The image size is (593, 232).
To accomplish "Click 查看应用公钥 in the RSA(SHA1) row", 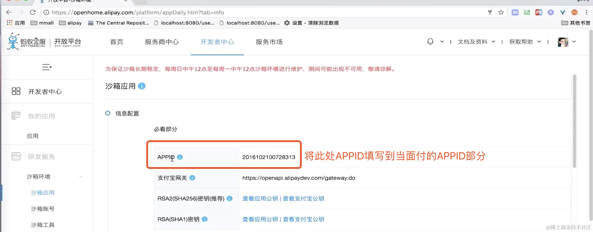I will pos(260,219).
